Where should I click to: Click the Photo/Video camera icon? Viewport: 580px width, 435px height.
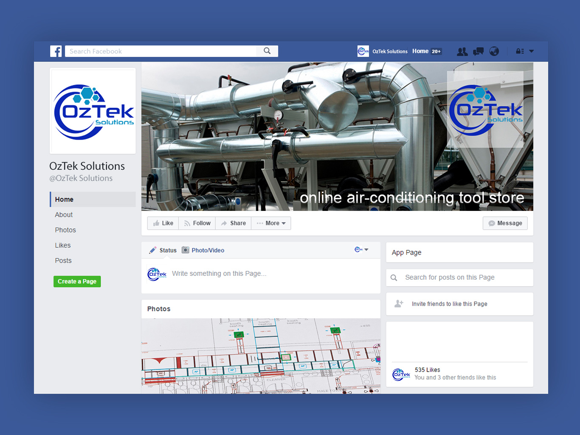[186, 250]
